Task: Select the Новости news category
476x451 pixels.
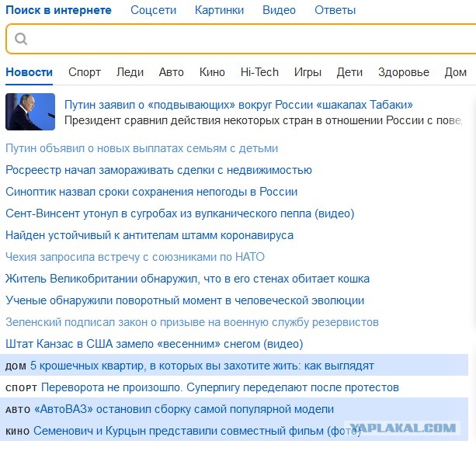Action: point(30,72)
